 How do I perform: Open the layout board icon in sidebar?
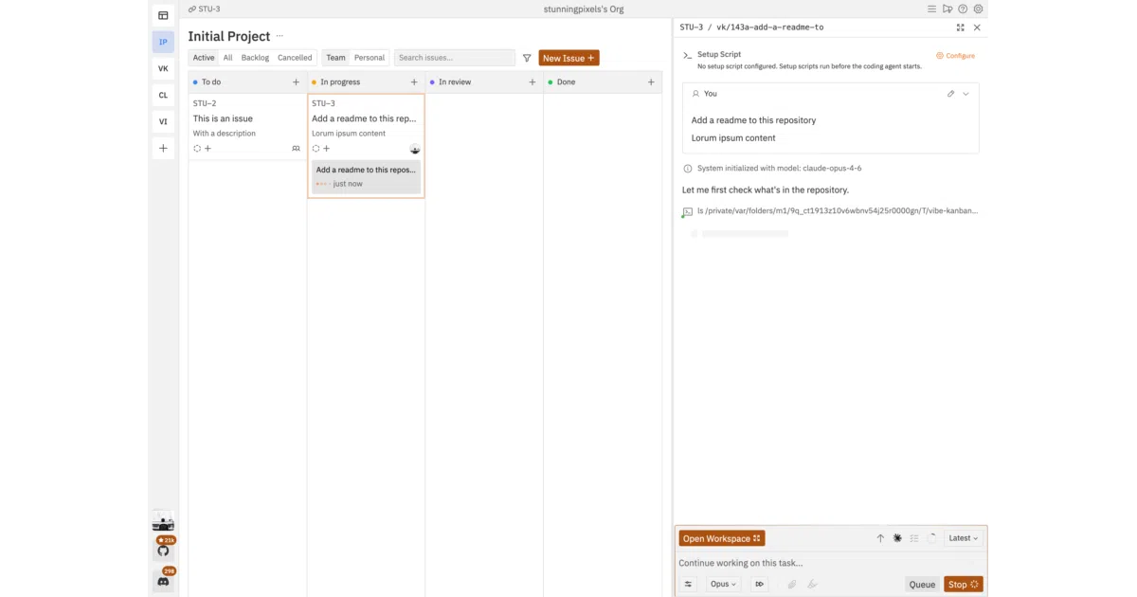pos(163,15)
